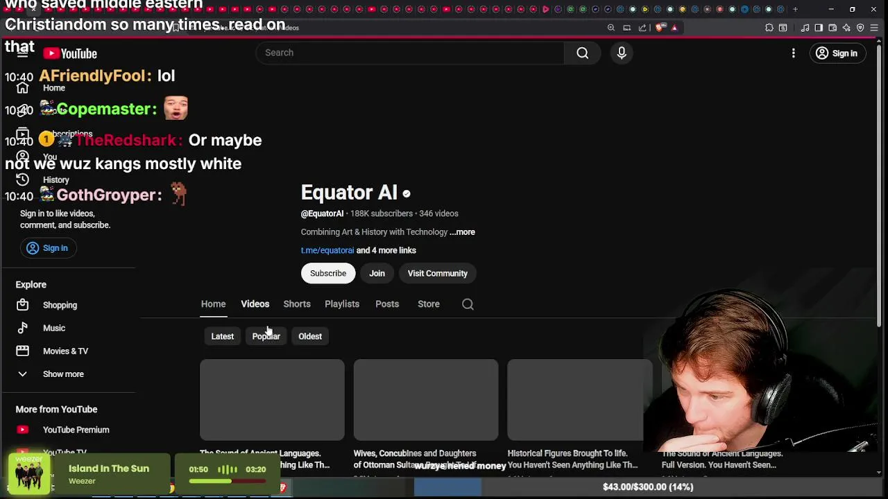Open the Home channel tab
This screenshot has height=499, width=888.
click(213, 304)
